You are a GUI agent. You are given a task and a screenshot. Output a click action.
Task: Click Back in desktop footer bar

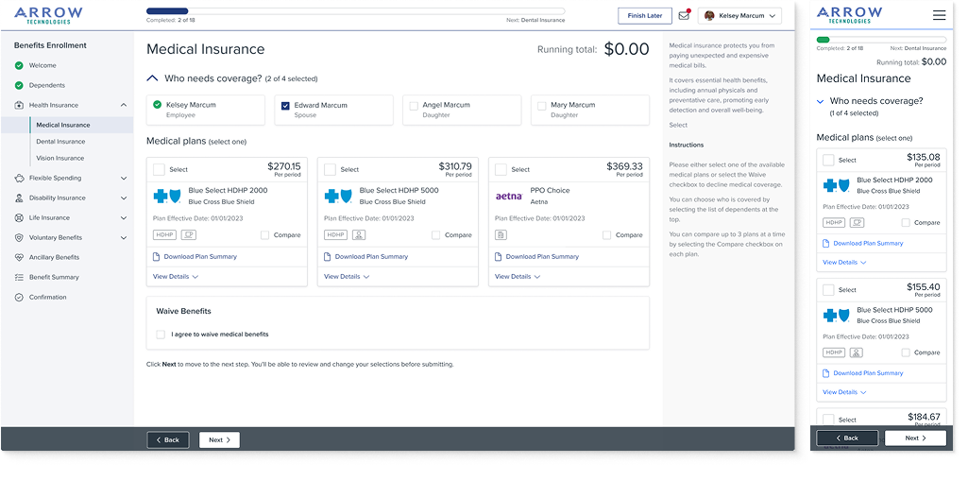pos(168,439)
